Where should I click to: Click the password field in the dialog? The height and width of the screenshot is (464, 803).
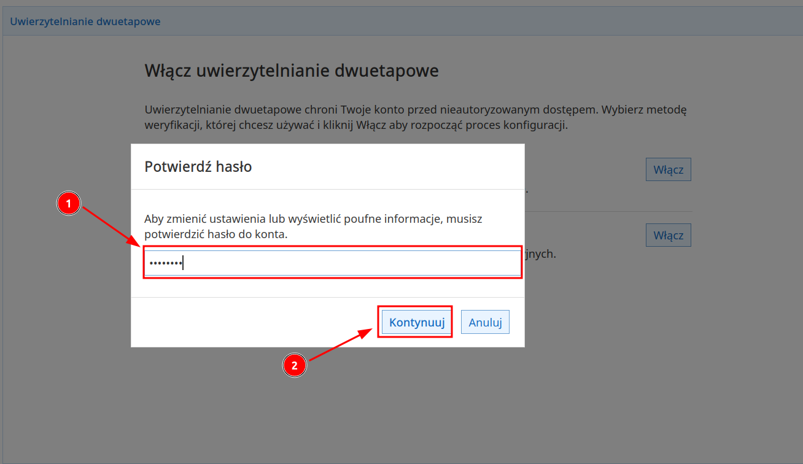332,263
